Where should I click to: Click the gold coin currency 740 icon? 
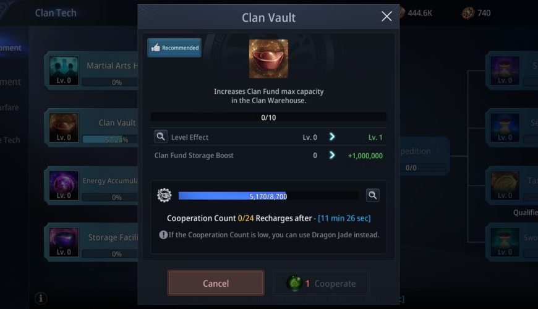click(468, 13)
